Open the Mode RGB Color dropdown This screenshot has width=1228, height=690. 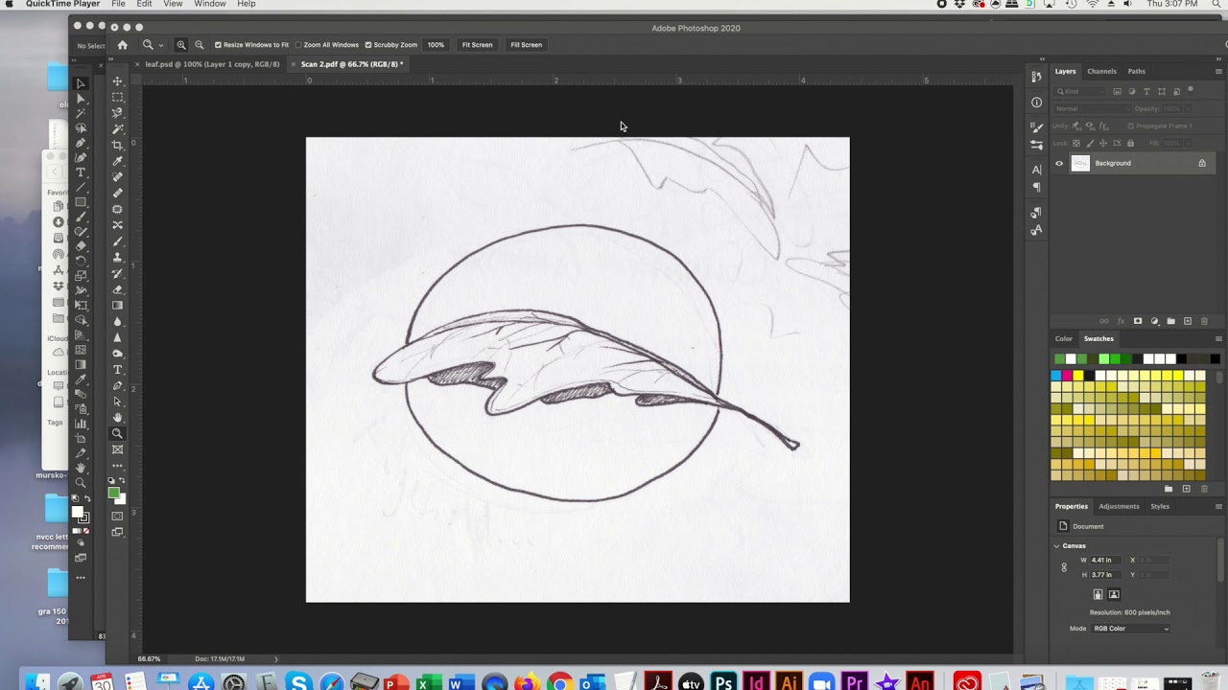(1131, 629)
